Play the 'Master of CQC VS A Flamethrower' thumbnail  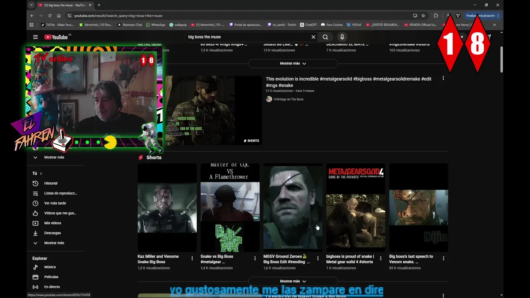point(230,207)
